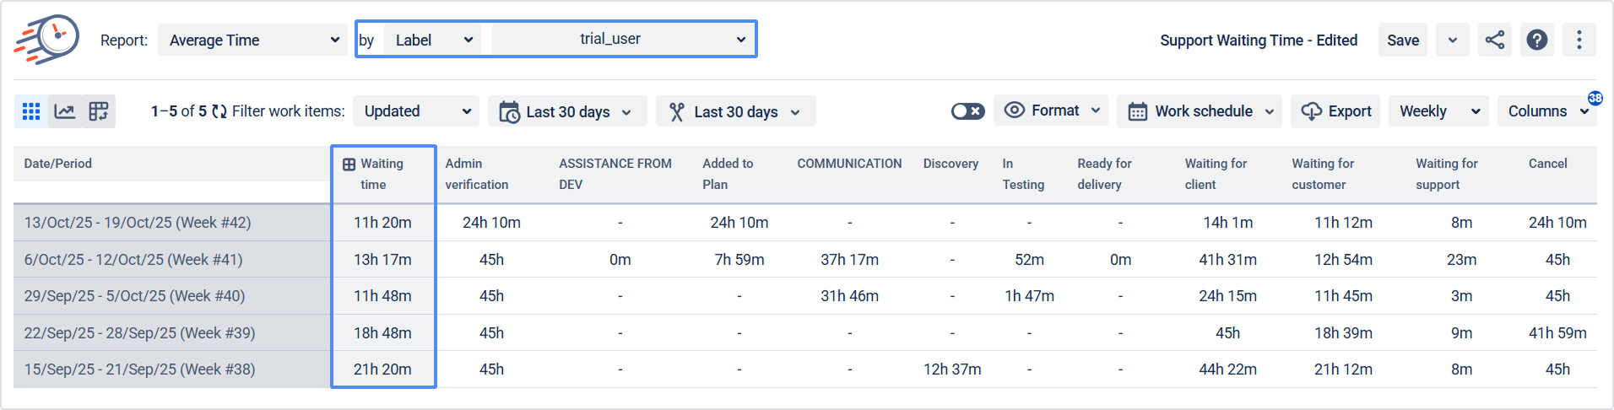Select the Week #42 row label
The height and width of the screenshot is (410, 1614).
tap(138, 223)
